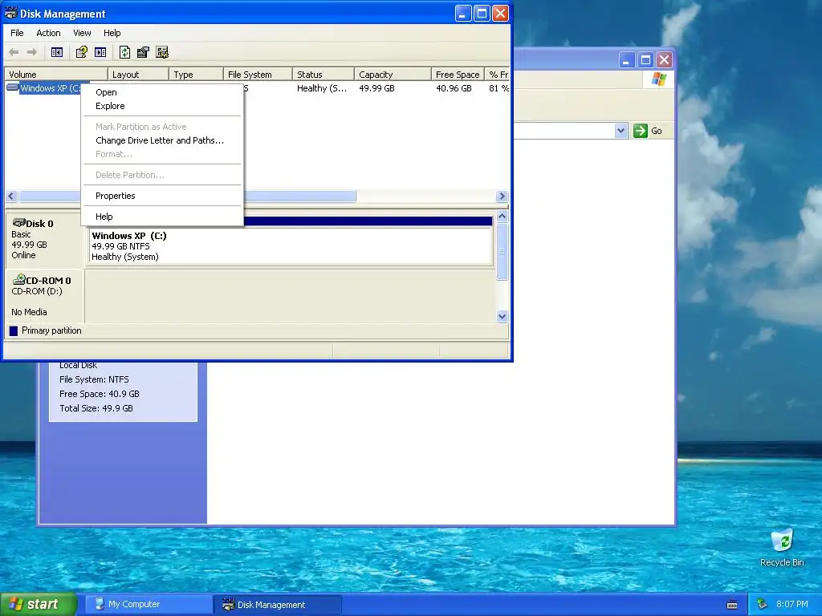Click the Forward arrow toolbar icon
Viewport: 822px width, 616px height.
click(x=32, y=52)
